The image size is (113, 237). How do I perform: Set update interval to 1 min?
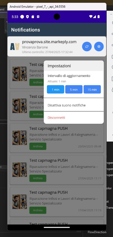[56, 90]
